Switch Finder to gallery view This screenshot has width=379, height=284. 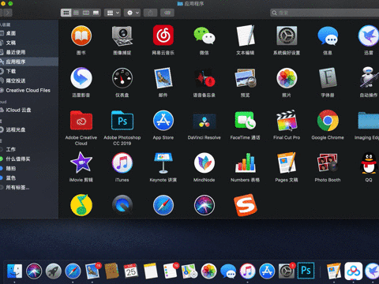(96, 13)
